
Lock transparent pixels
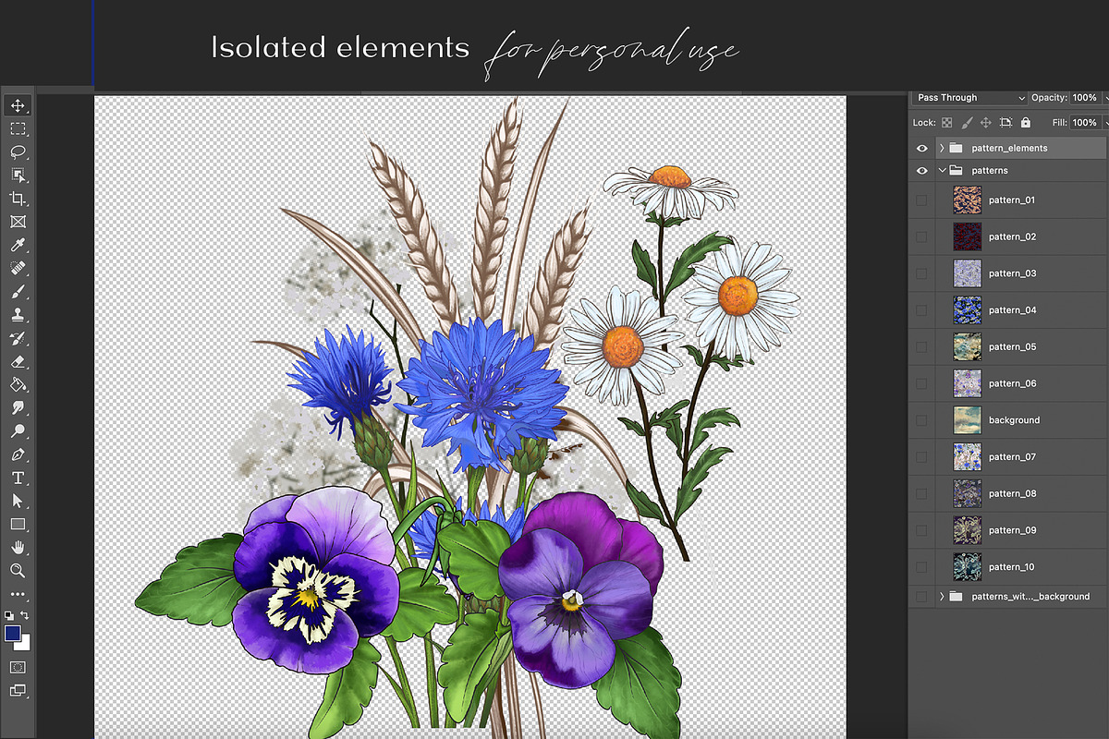point(947,122)
